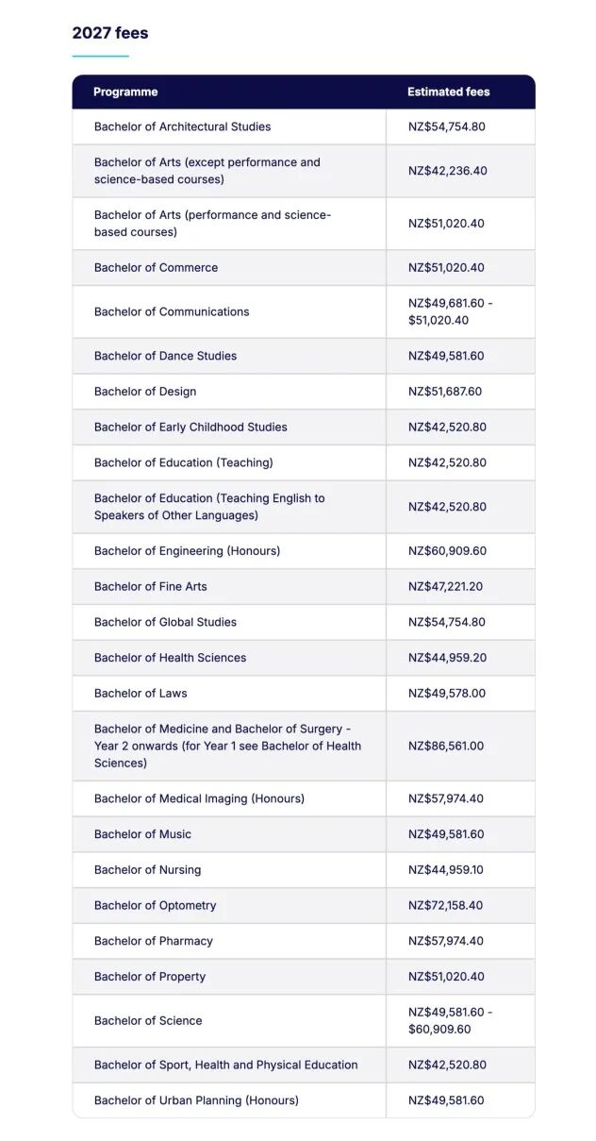Select Bachelor of Urban Planning (Honours)

coord(196,1100)
